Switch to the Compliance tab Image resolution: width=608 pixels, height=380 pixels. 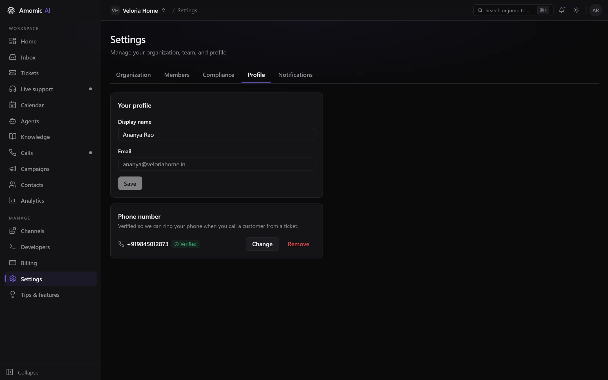click(218, 75)
